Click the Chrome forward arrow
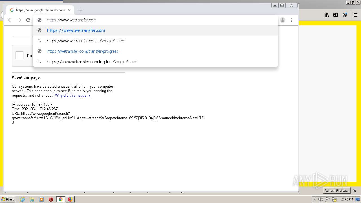This screenshot has height=203, width=361. click(19, 20)
